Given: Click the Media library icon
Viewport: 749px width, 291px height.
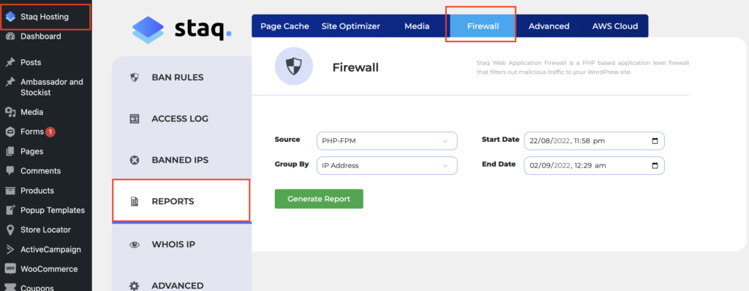Looking at the screenshot, I should (10, 112).
